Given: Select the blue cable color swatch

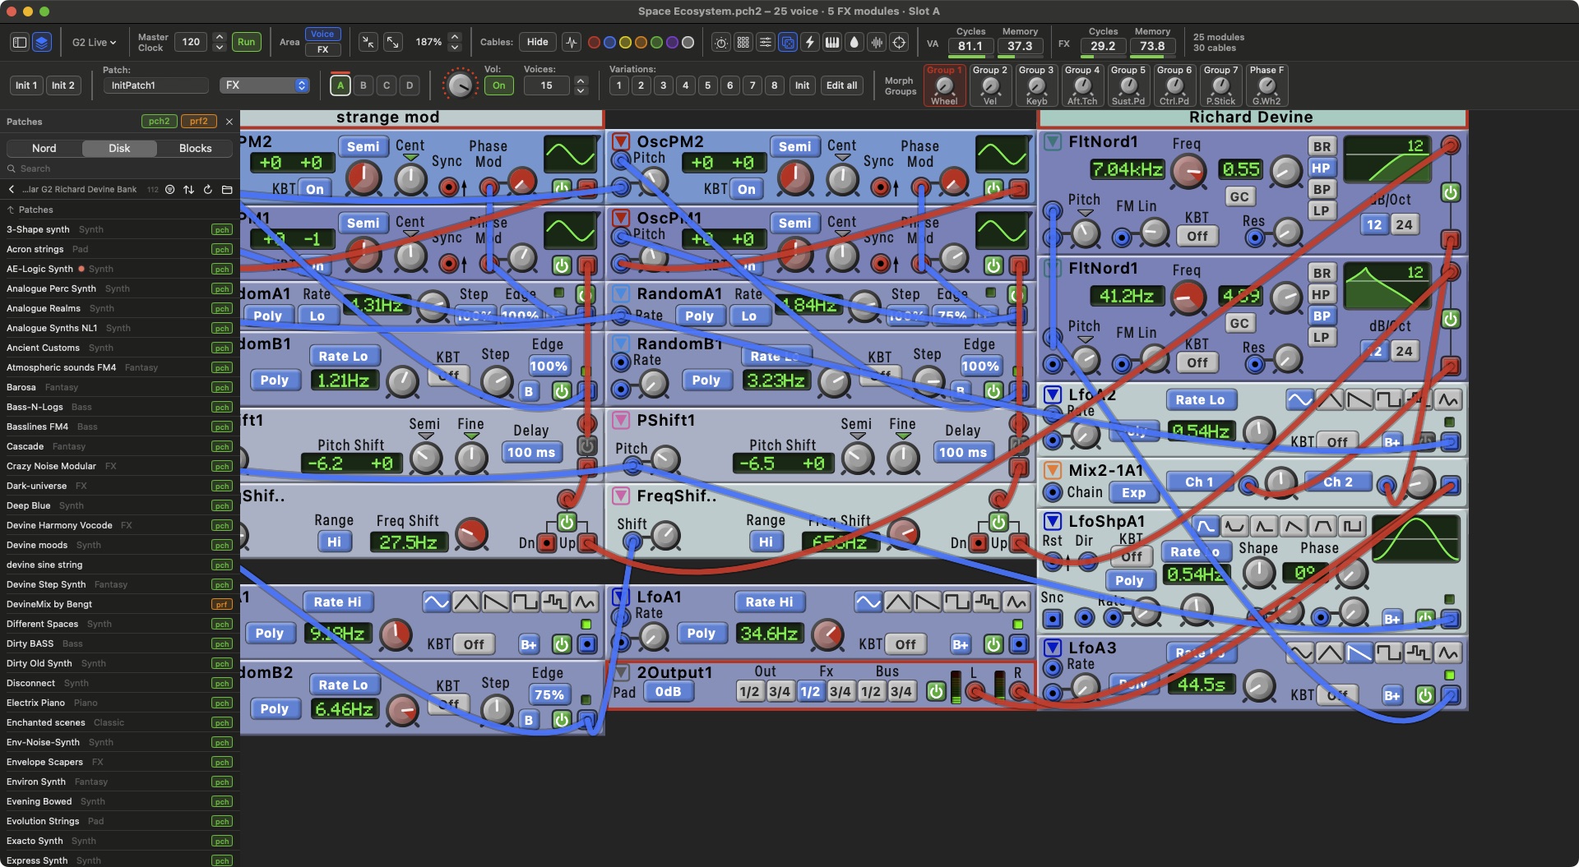Looking at the screenshot, I should 609,42.
